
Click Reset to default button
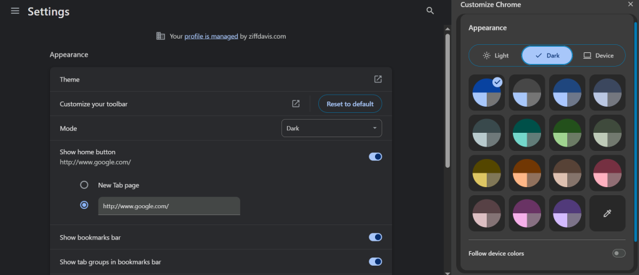click(x=350, y=104)
